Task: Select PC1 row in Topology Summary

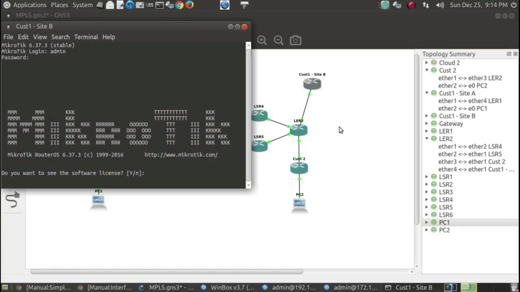Action: click(470, 222)
